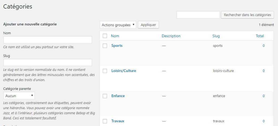Sort table by Nom column header
This screenshot has width=278, height=126.
[115, 36]
